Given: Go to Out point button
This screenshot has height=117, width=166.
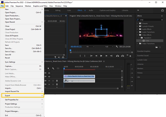Looking at the screenshot, I should [111, 56].
